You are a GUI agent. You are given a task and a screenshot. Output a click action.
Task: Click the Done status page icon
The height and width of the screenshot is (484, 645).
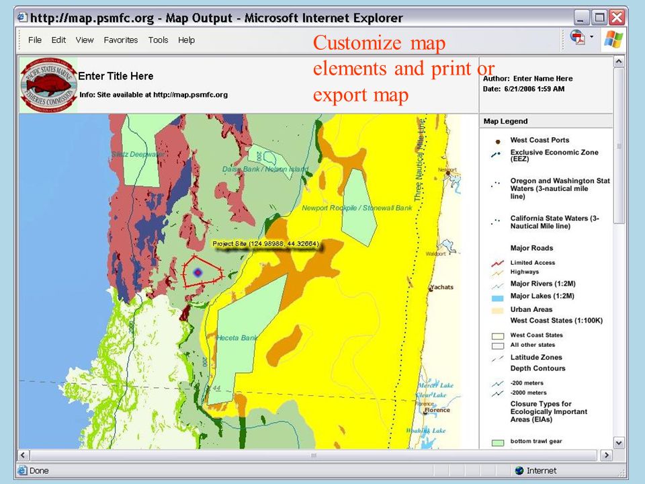(x=22, y=471)
